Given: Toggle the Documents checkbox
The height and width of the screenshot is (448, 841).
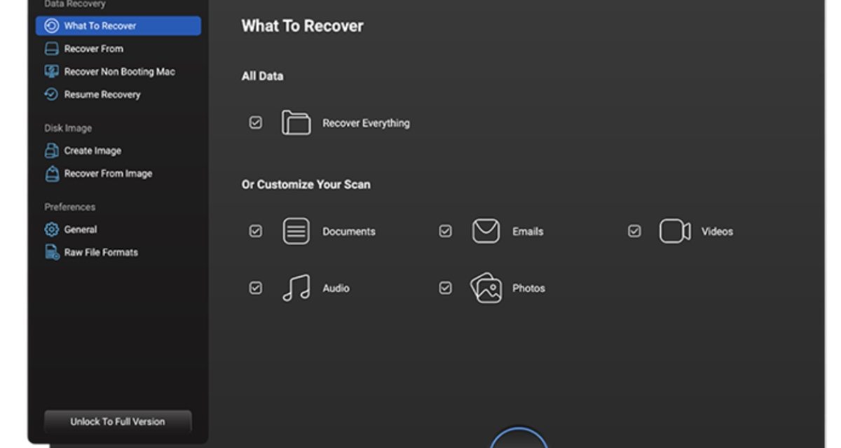Looking at the screenshot, I should pos(256,231).
